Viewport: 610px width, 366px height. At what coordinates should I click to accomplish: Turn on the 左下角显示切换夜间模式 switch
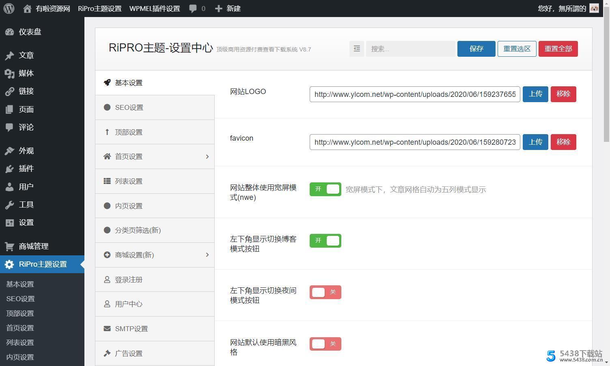(325, 292)
